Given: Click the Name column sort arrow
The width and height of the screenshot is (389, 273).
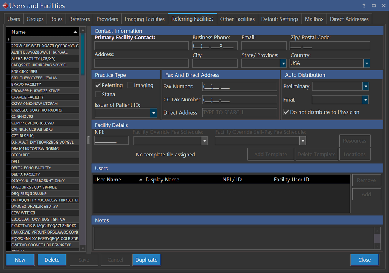Looking at the screenshot, I should click(75, 32).
